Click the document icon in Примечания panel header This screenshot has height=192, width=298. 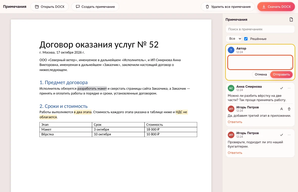click(291, 20)
